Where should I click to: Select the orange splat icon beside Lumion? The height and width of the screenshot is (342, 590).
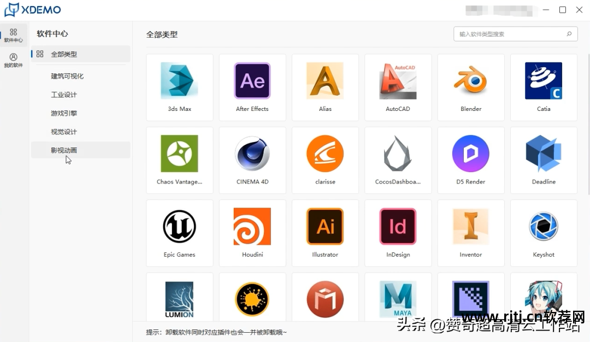coord(252,299)
